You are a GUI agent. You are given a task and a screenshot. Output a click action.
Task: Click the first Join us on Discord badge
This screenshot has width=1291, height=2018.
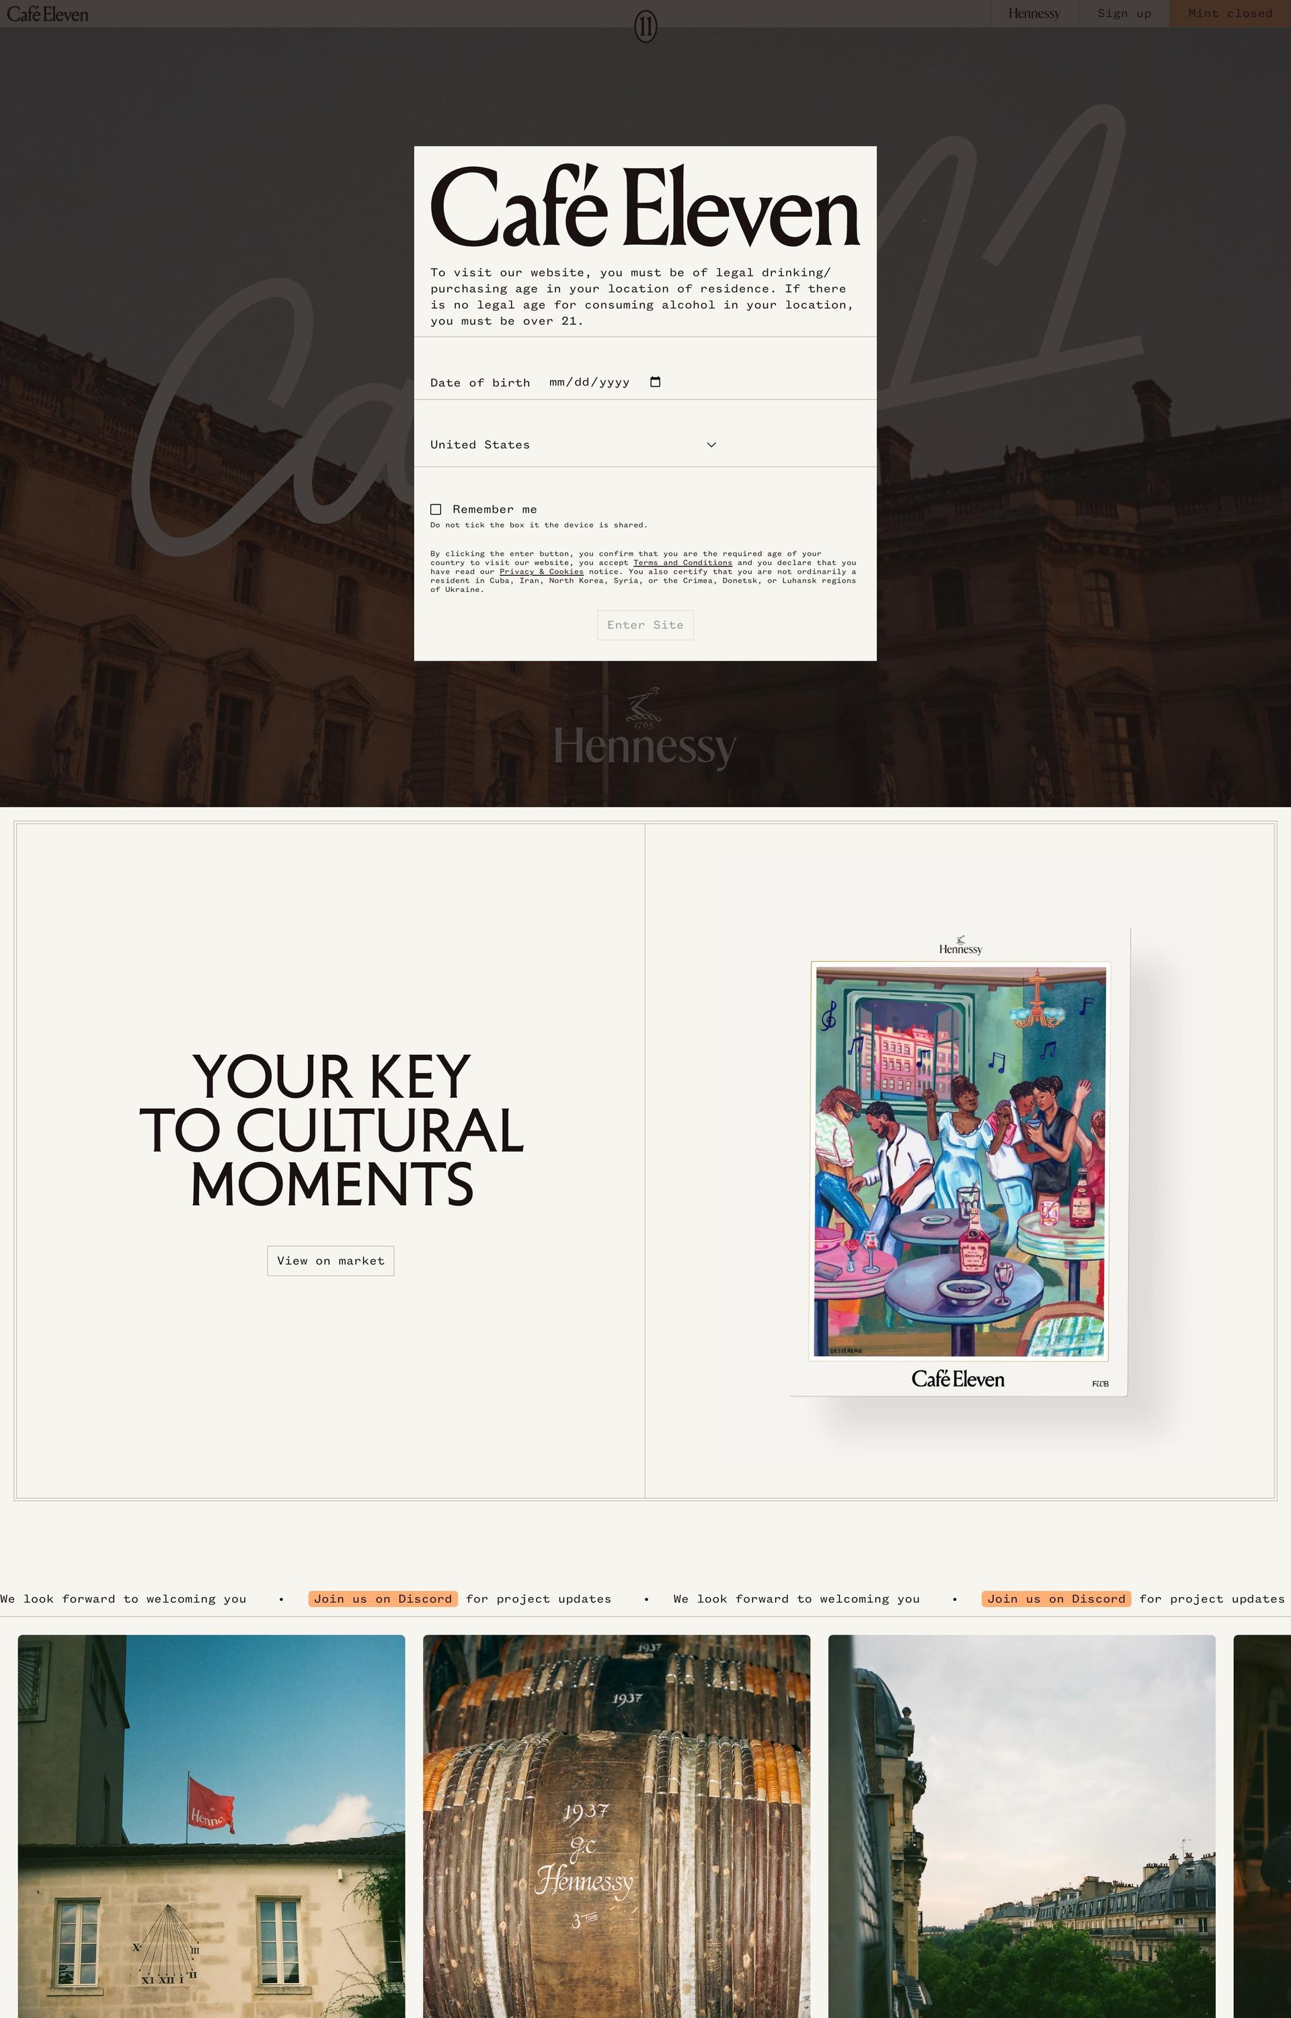tap(383, 1599)
